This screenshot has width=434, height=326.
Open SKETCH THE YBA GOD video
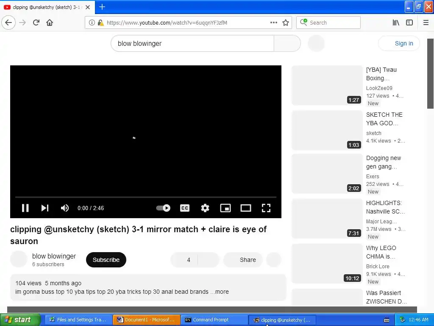coord(384,119)
